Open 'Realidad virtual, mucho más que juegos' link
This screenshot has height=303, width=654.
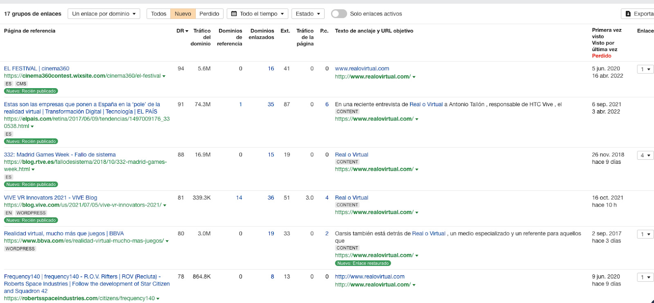coord(64,234)
